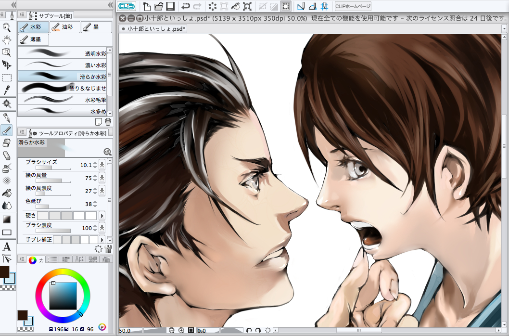This screenshot has height=336, width=509.
Task: Create a new document from toolbar
Action: [x=146, y=6]
